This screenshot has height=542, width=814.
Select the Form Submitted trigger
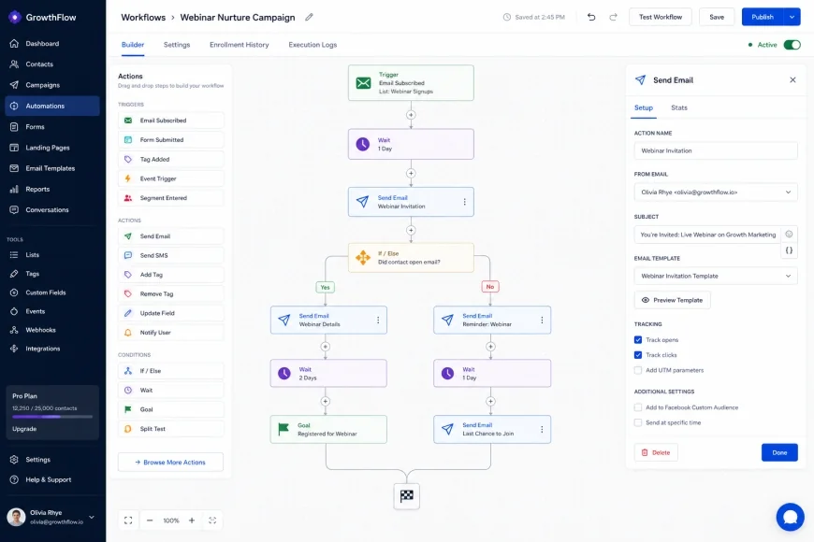click(x=171, y=140)
